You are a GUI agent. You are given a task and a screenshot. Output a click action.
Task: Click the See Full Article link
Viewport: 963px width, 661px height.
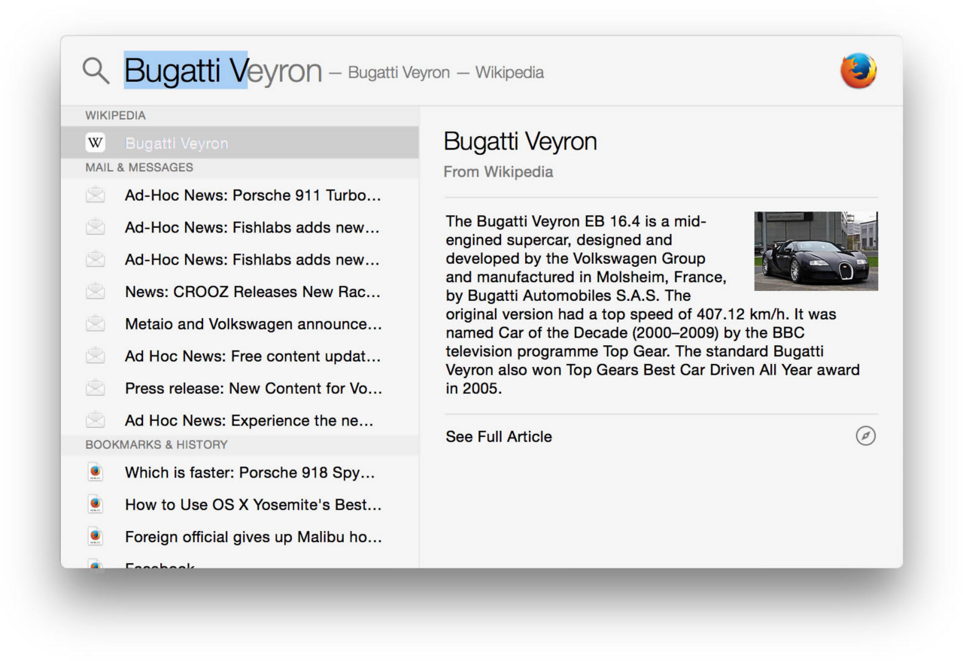pyautogui.click(x=498, y=436)
